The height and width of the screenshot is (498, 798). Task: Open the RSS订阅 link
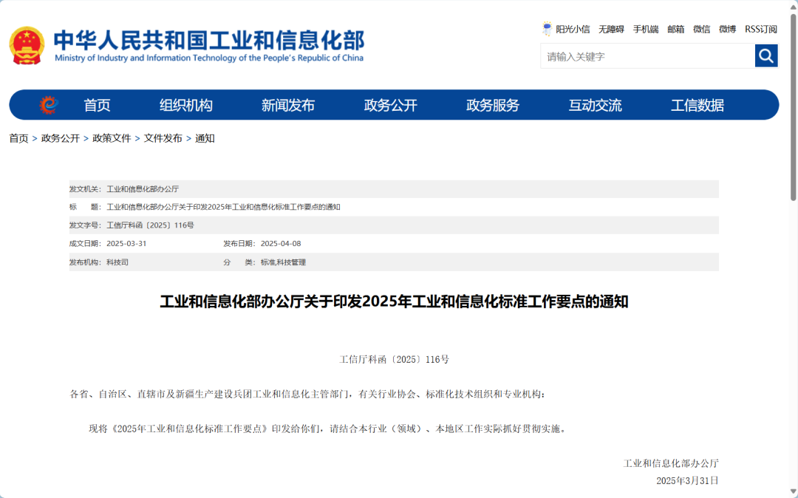[761, 30]
